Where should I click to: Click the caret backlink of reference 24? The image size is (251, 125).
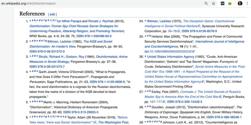pos(146,21)
